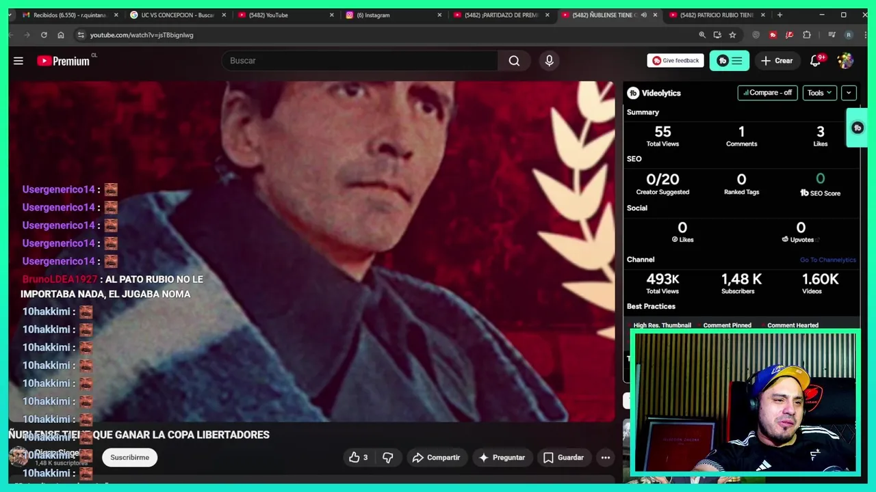Image resolution: width=876 pixels, height=492 pixels.
Task: Open more actions three-dot menu
Action: pyautogui.click(x=605, y=457)
